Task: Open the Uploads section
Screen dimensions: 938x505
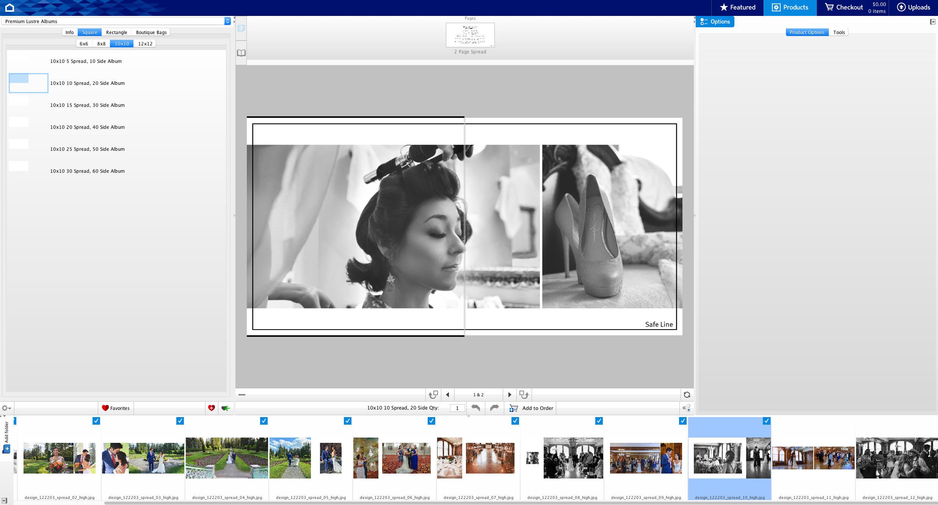Action: [x=913, y=8]
